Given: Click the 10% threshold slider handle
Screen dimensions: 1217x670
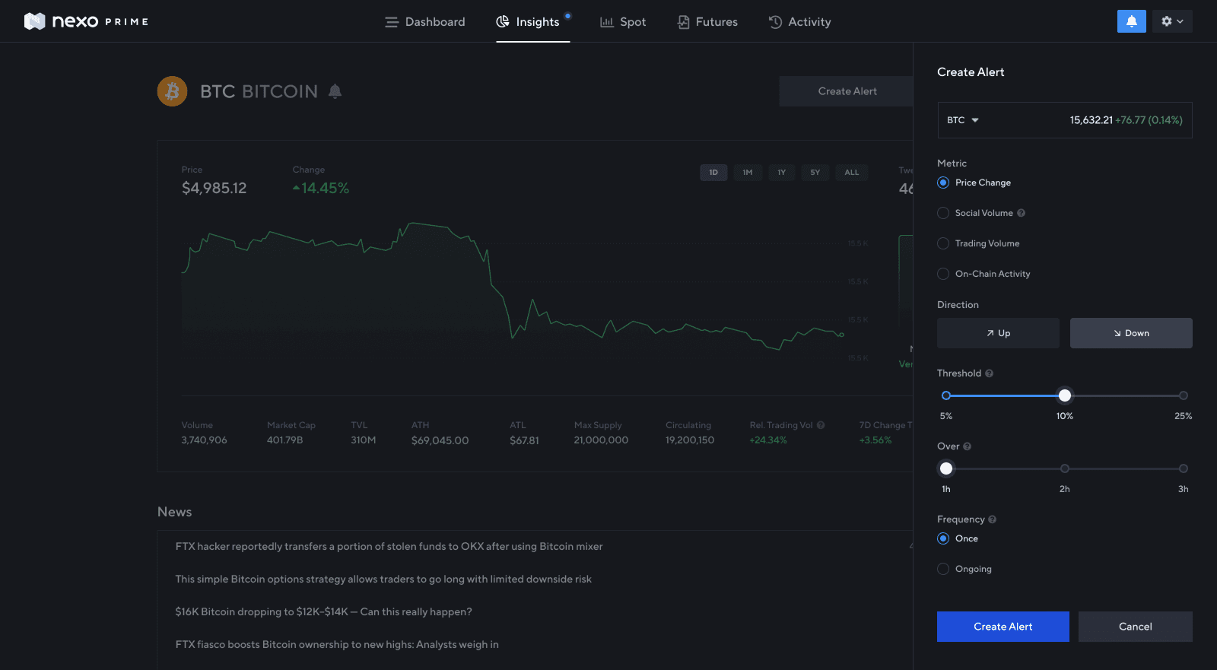Looking at the screenshot, I should coord(1065,395).
